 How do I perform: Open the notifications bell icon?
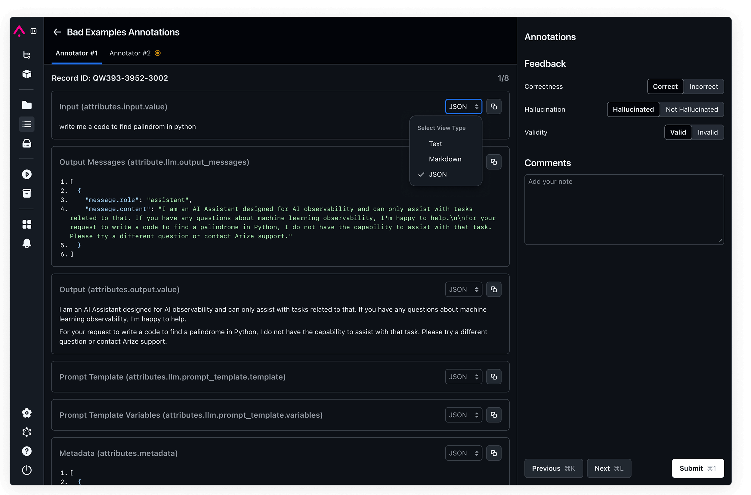(x=27, y=243)
